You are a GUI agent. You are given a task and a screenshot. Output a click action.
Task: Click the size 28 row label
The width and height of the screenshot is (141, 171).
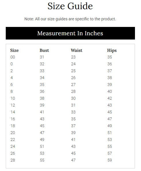coord(13,160)
